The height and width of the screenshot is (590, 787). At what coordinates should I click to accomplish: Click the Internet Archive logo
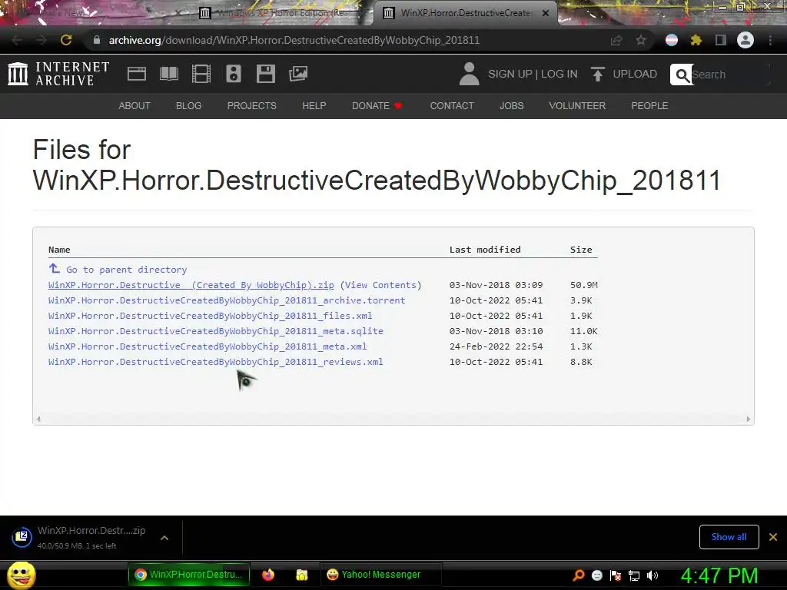click(58, 74)
